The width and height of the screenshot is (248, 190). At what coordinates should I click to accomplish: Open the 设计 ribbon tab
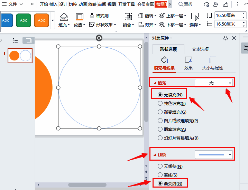click(63, 4)
